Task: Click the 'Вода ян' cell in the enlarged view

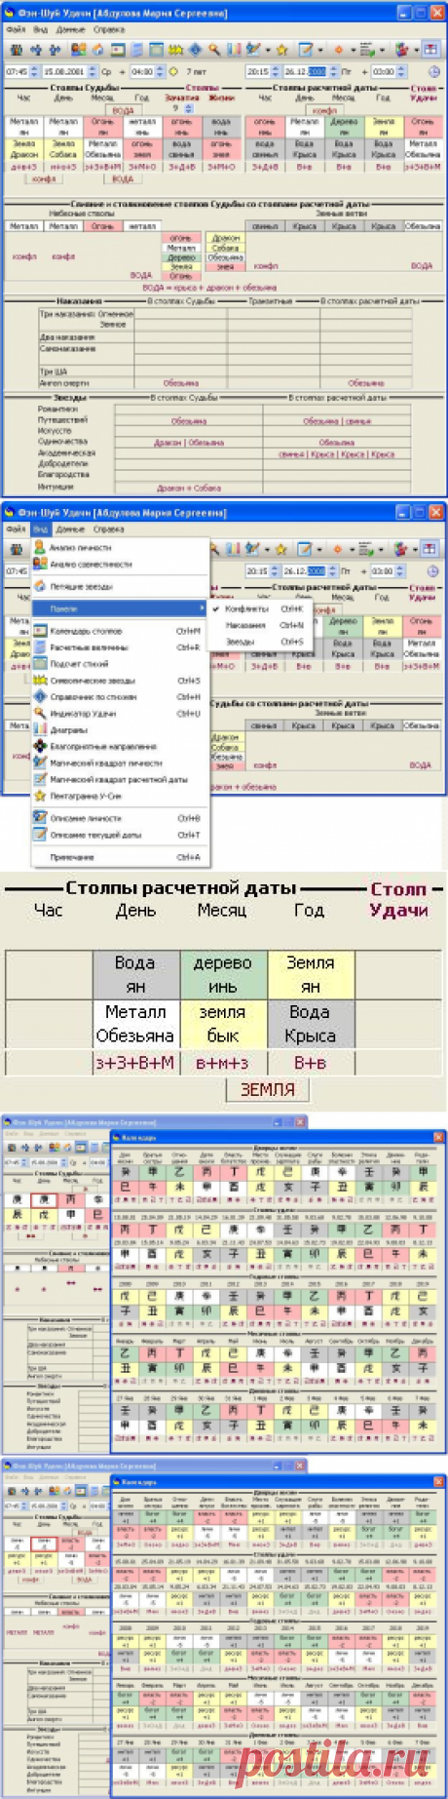Action: 135,974
